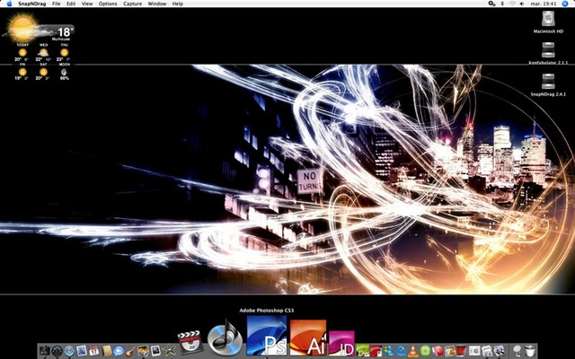The image size is (575, 359).
Task: Launch Adobe Dreamweaver green icon in dock
Action: [363, 351]
